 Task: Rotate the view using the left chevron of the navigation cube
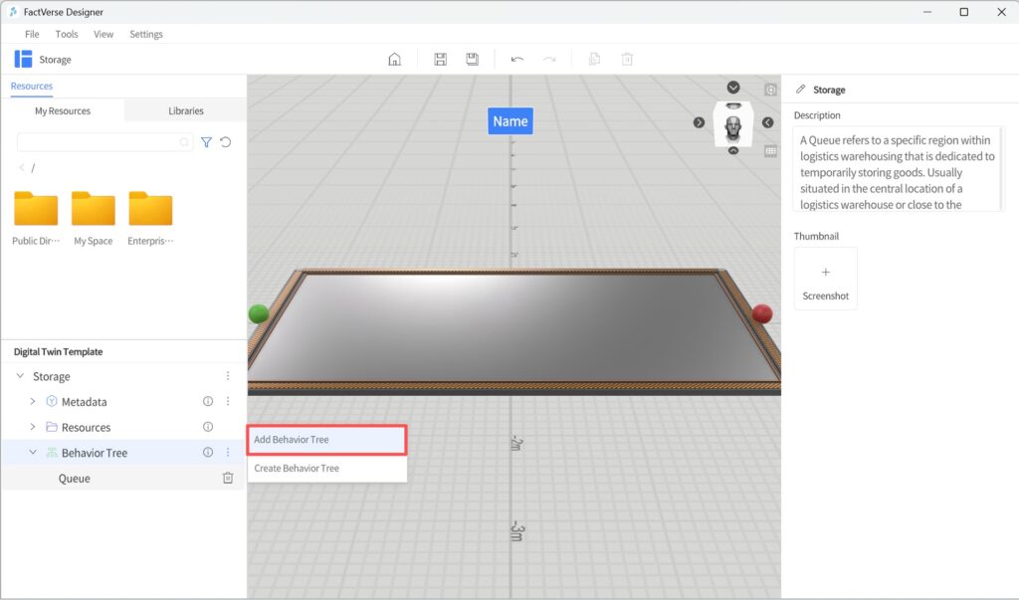click(x=767, y=123)
